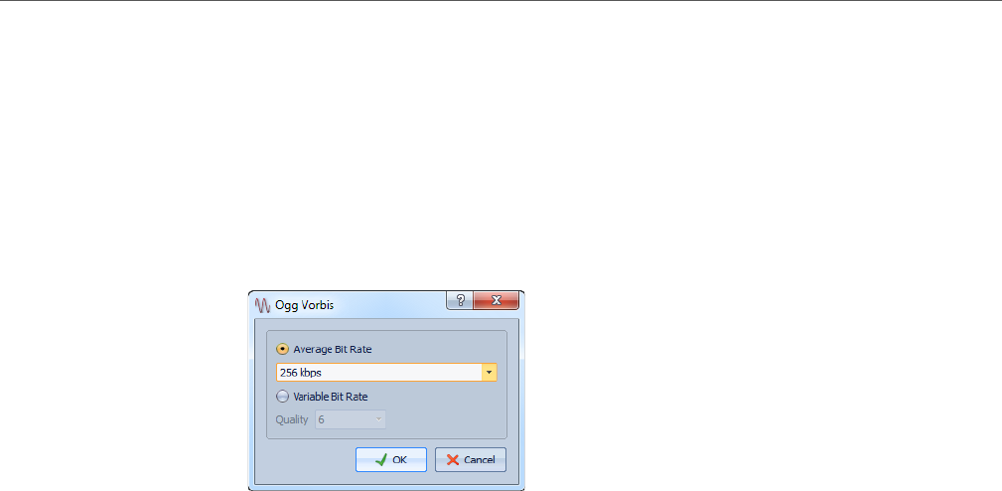Close the Ogg Vorbis dialog window

coord(496,300)
